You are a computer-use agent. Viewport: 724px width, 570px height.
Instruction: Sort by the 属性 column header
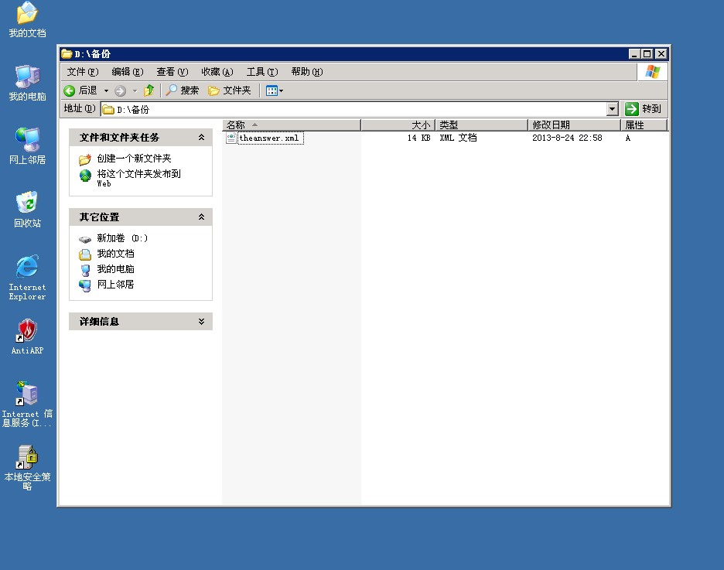coord(644,125)
